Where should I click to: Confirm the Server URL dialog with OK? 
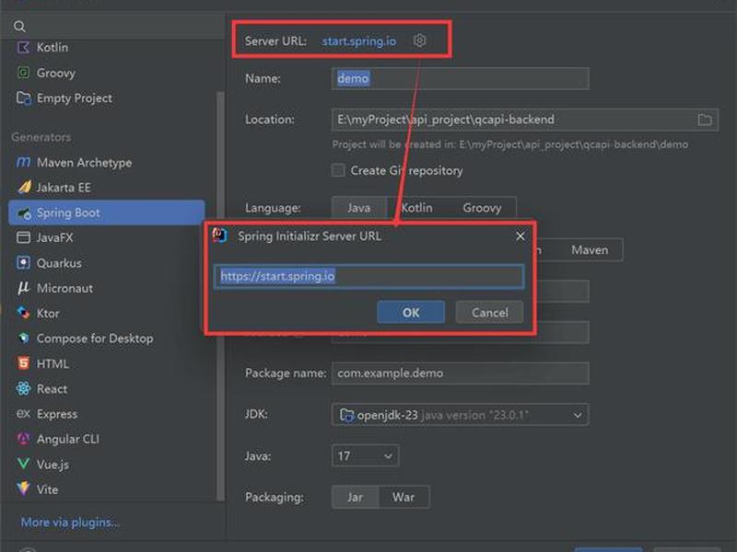click(411, 312)
